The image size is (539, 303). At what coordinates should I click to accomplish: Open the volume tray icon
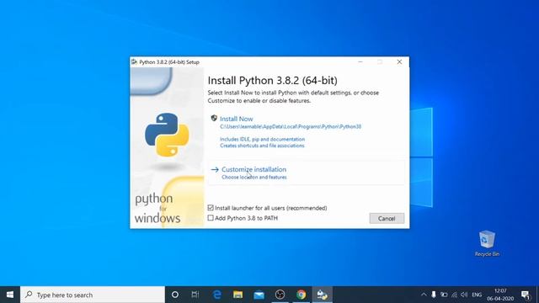[464, 295]
